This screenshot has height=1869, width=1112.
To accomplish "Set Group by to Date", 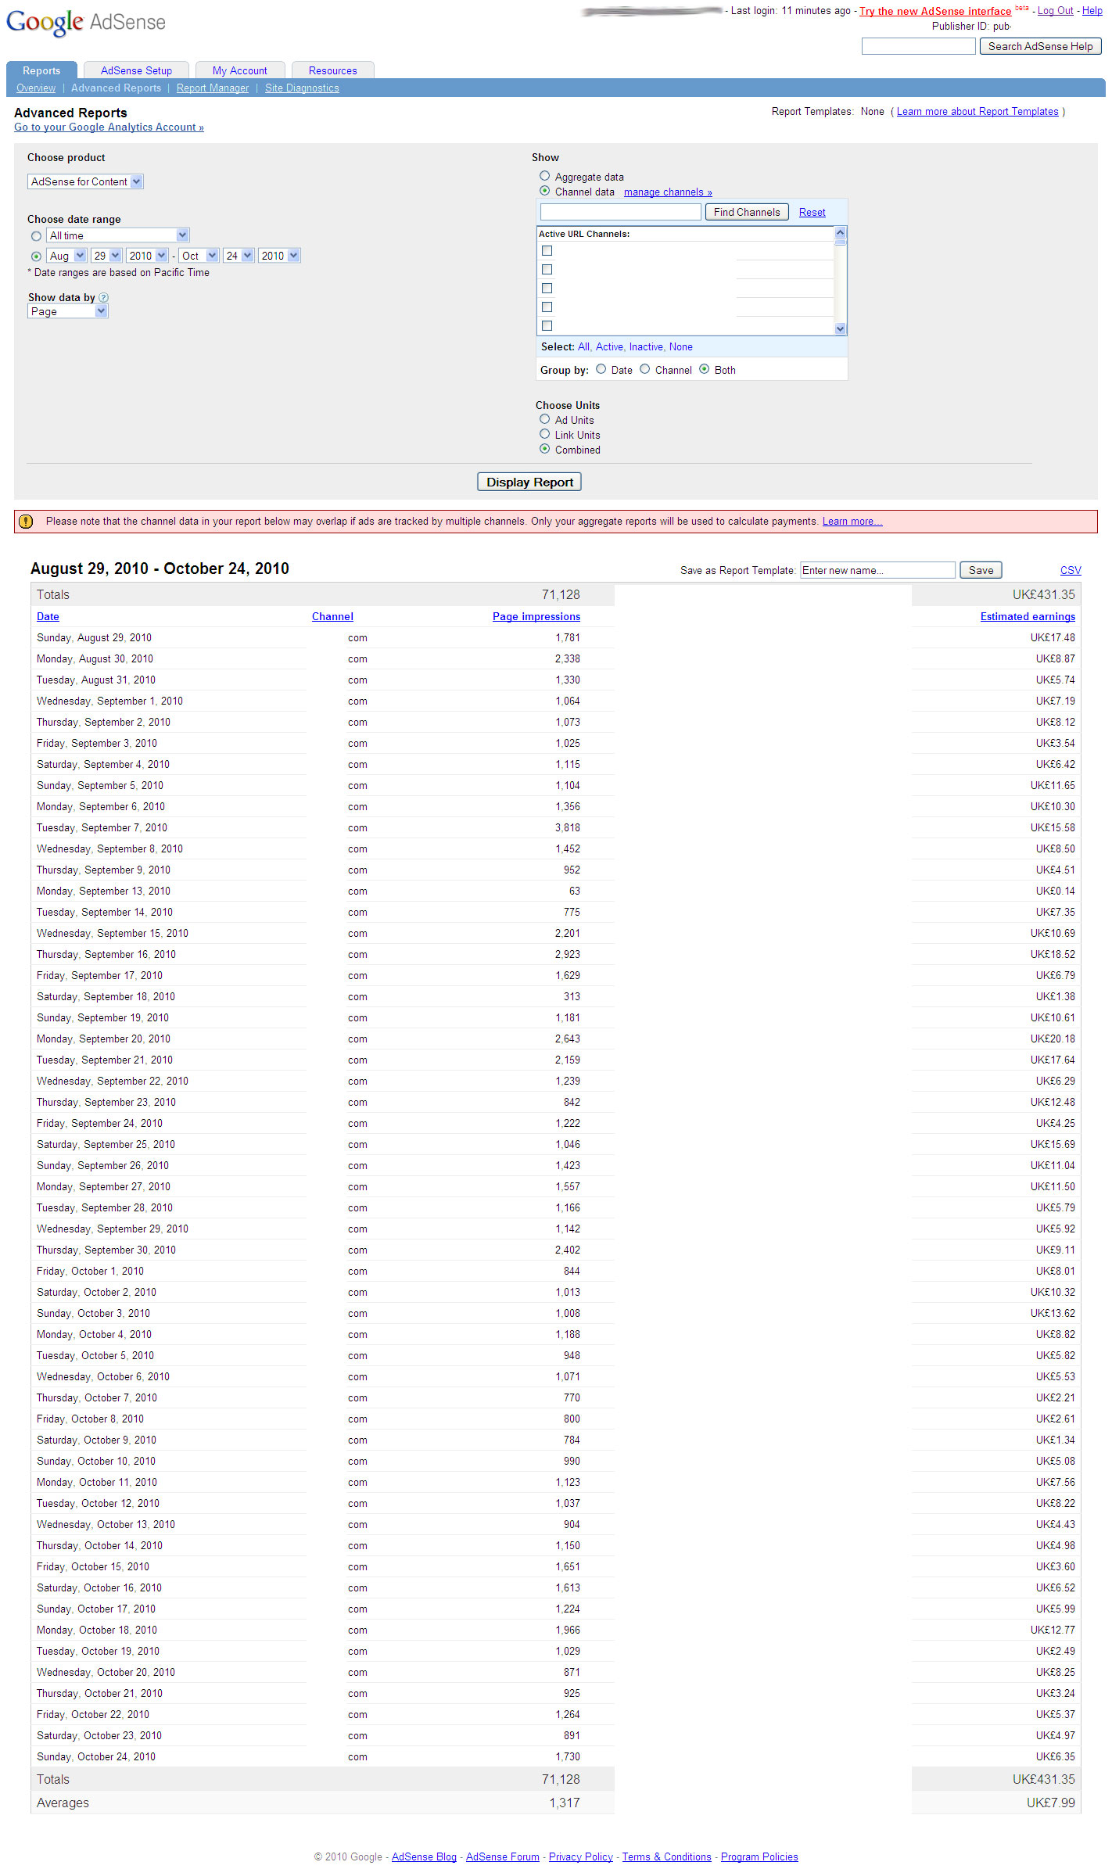I will point(601,369).
